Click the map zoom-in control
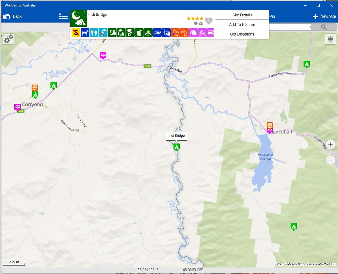 pyautogui.click(x=330, y=144)
